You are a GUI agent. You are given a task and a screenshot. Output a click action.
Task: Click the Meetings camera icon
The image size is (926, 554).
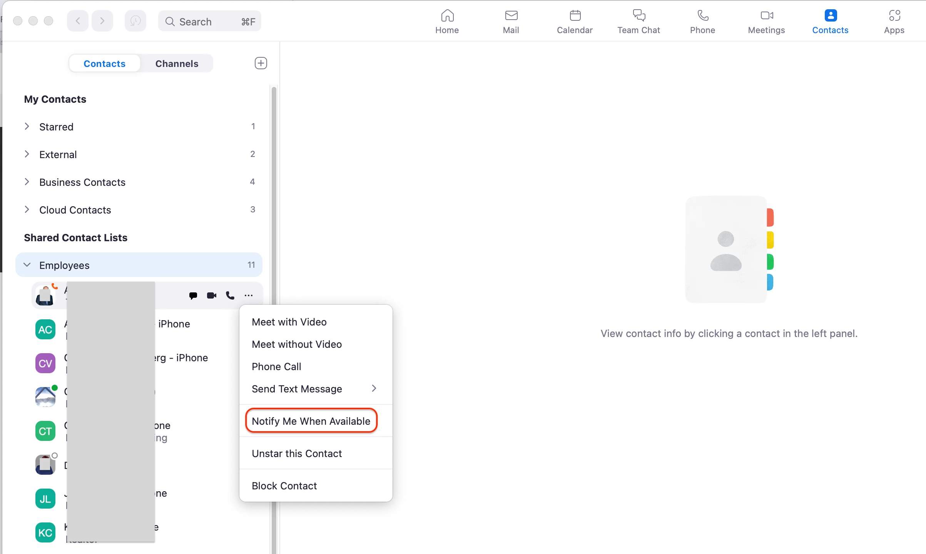[766, 16]
